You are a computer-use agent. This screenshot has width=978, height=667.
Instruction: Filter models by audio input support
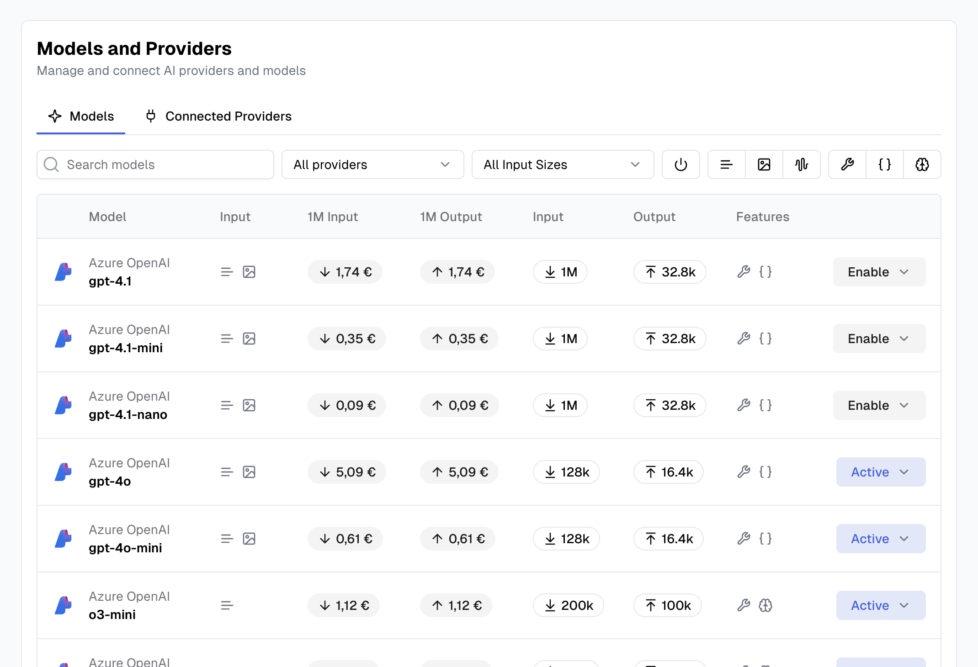tap(802, 164)
